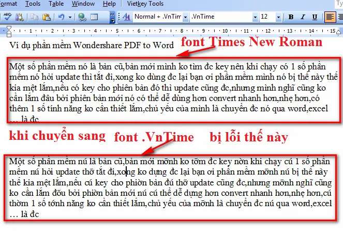343x231 pixels.
Task: Open the Font name dropdown arrow
Action: 255,17
